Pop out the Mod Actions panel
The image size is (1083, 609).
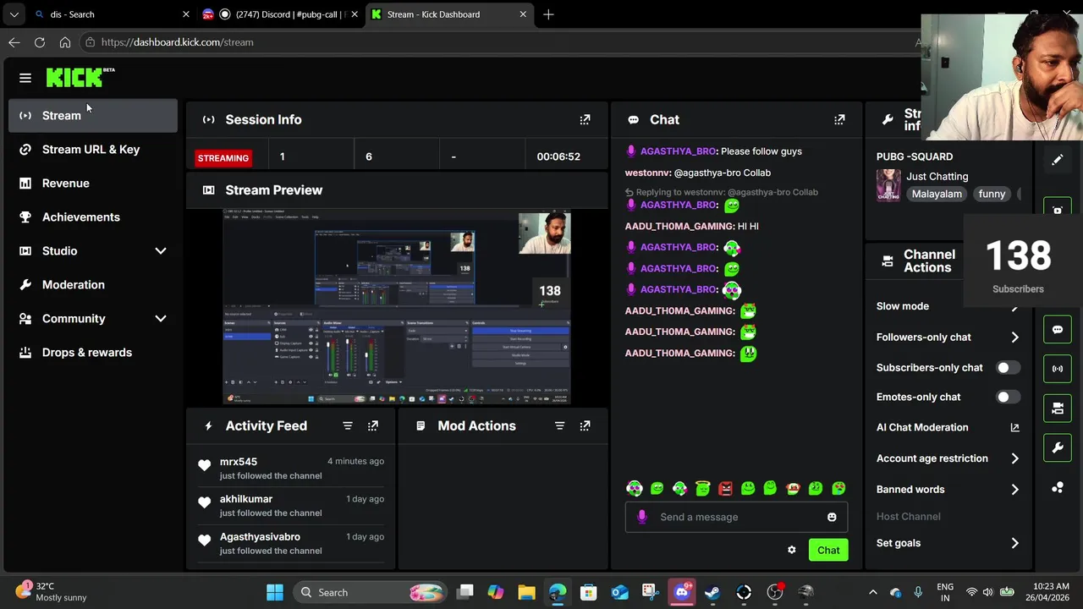coord(585,425)
